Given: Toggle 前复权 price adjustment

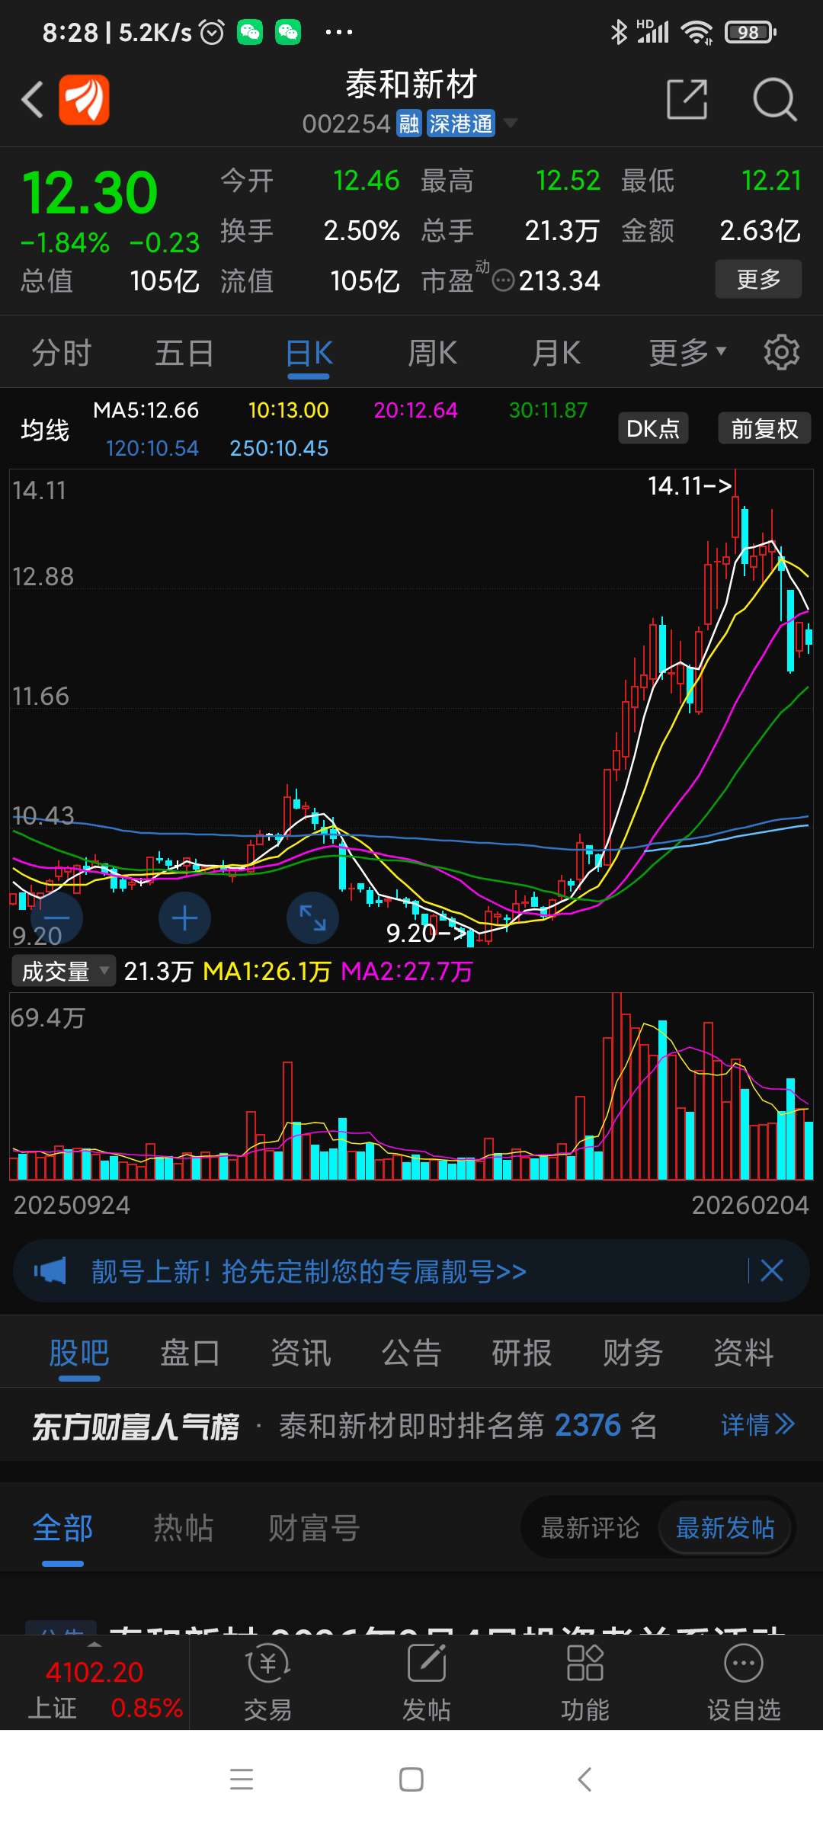Looking at the screenshot, I should point(764,428).
